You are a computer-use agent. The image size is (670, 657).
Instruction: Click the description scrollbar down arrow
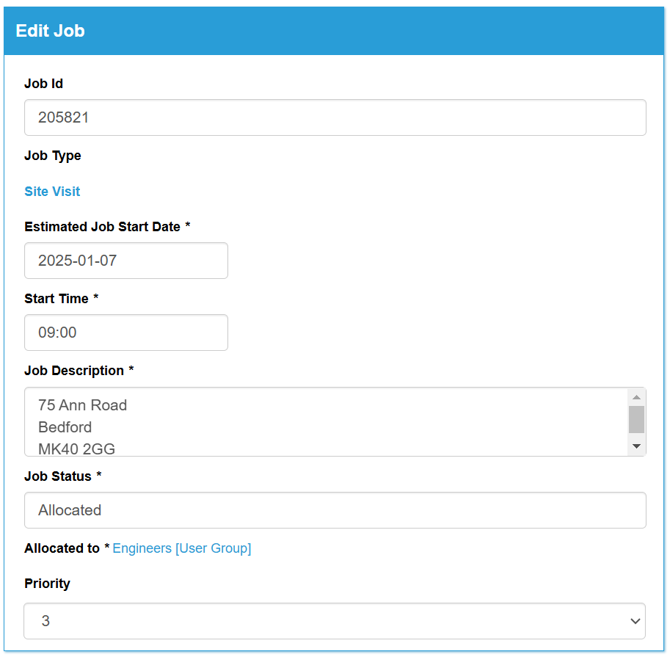(x=636, y=446)
